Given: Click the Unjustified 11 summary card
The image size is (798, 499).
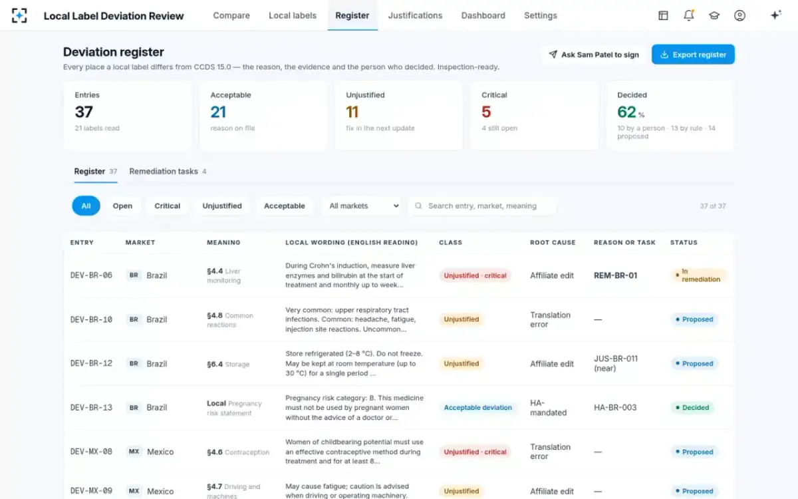Looking at the screenshot, I should [x=399, y=116].
